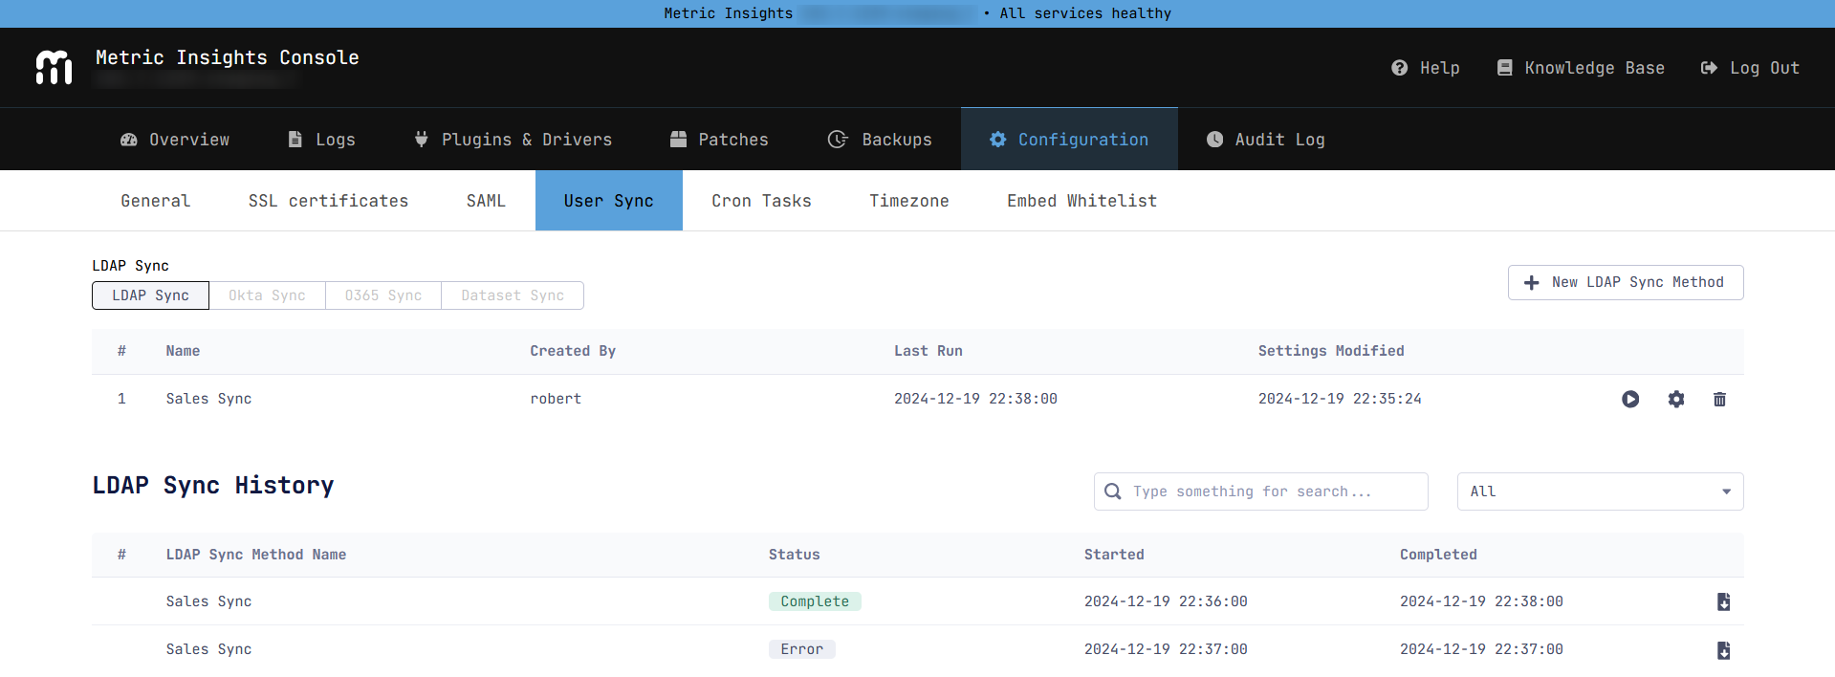1835x677 pixels.
Task: Click the Error status badge
Action: pos(801,649)
